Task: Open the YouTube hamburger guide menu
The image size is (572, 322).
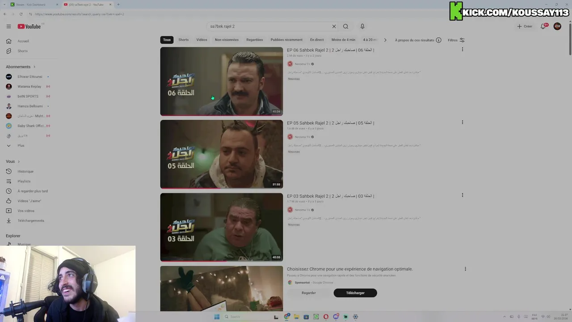Action: 8,26
